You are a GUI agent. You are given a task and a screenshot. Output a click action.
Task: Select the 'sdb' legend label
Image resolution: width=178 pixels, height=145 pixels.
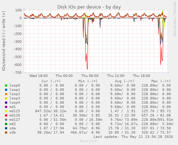click(x=13, y=133)
